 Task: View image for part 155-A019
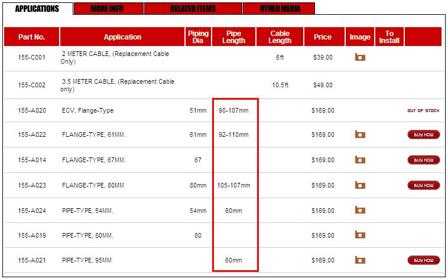(x=359, y=235)
